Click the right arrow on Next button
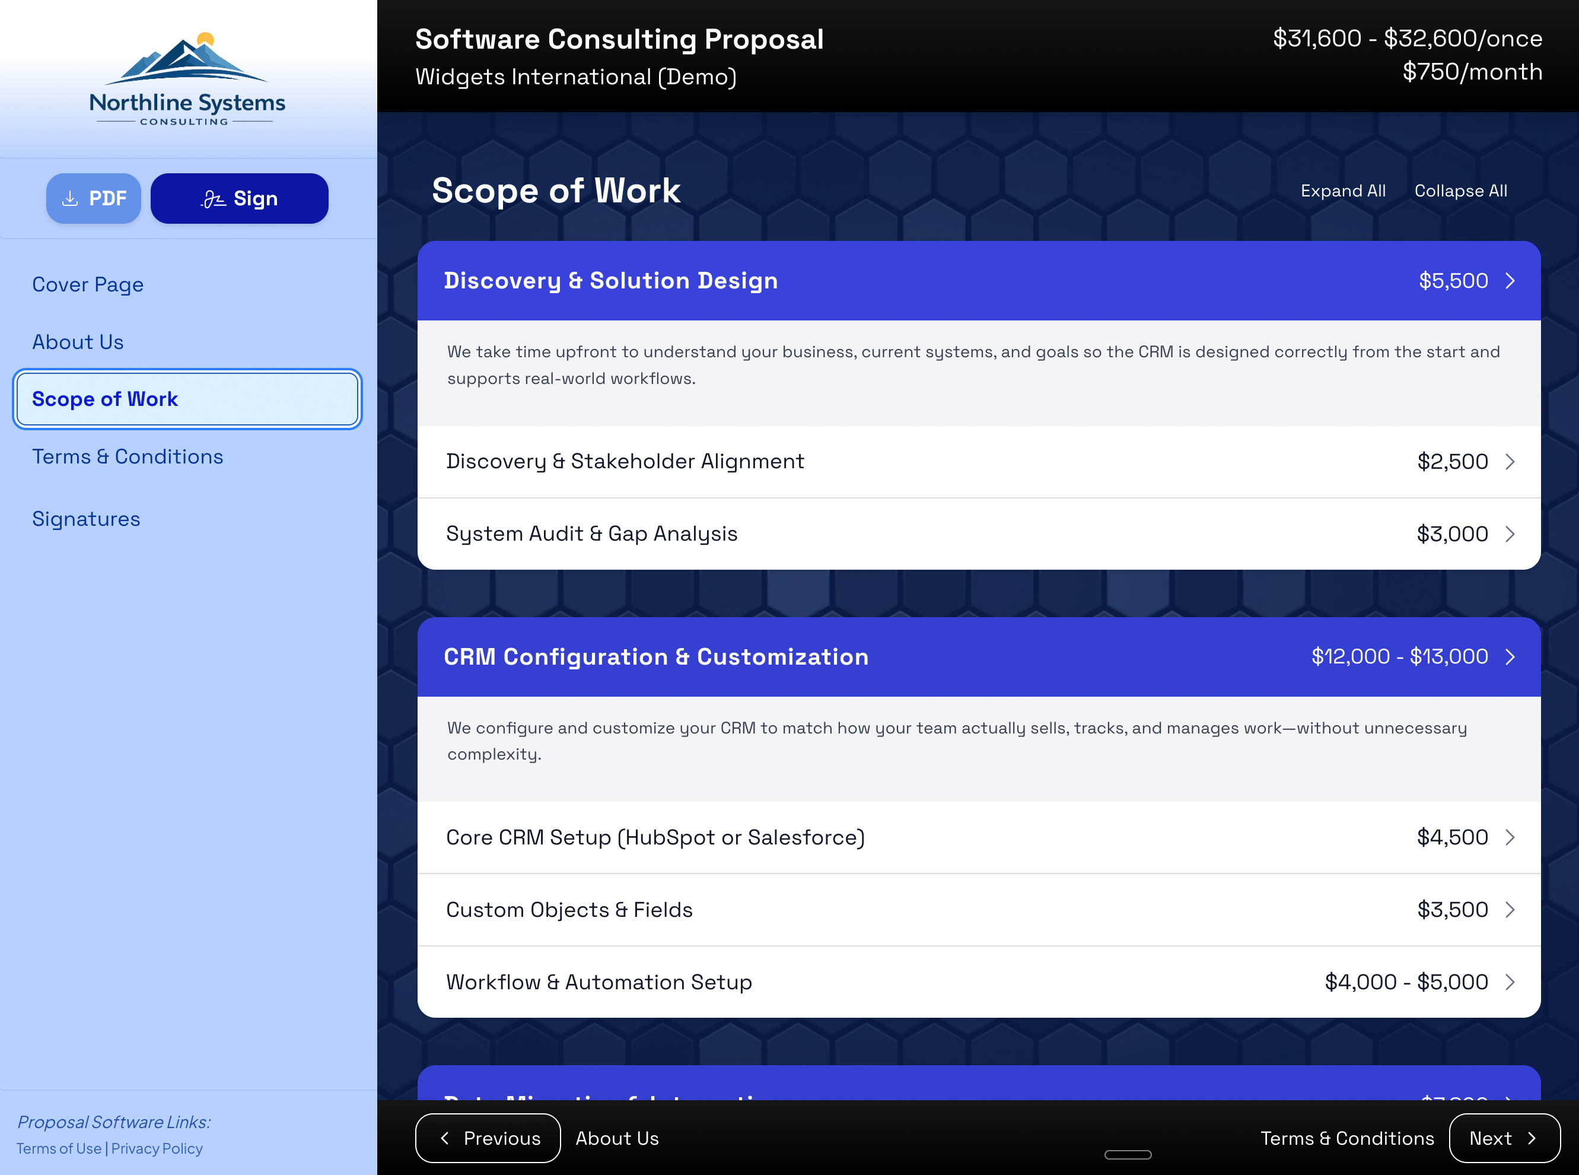1579x1175 pixels. 1532,1138
